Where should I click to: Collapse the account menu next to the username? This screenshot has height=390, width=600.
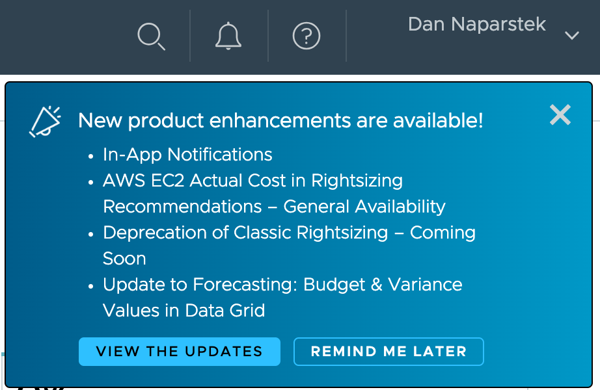(x=571, y=36)
